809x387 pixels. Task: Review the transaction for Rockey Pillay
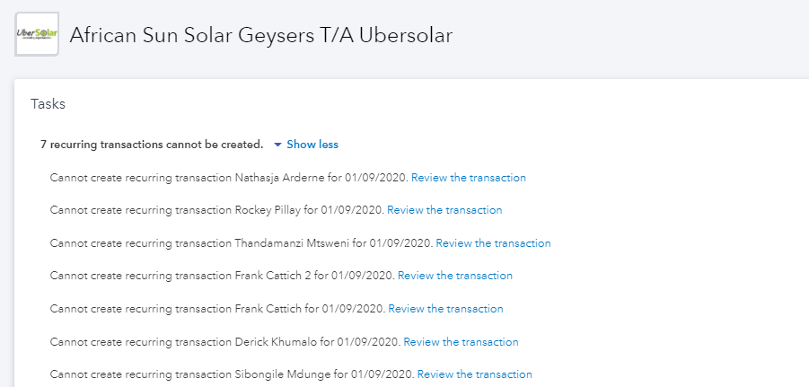pyautogui.click(x=444, y=210)
